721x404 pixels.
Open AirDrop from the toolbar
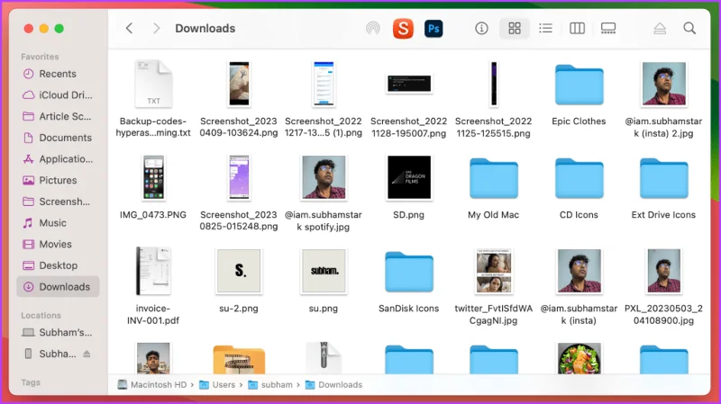[373, 29]
